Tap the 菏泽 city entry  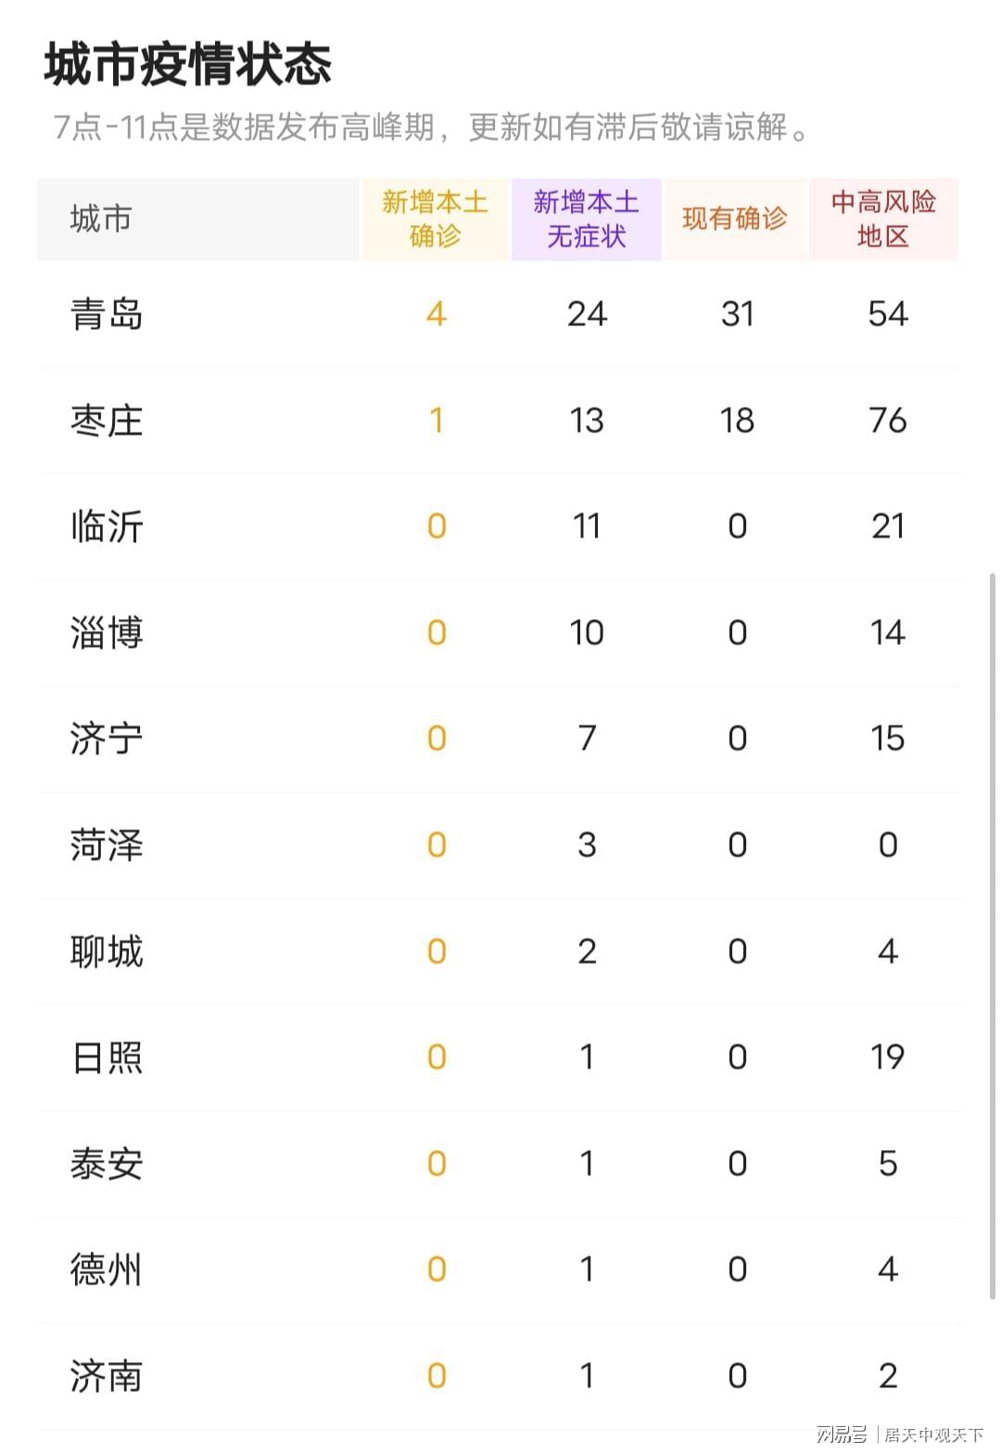coord(107,845)
